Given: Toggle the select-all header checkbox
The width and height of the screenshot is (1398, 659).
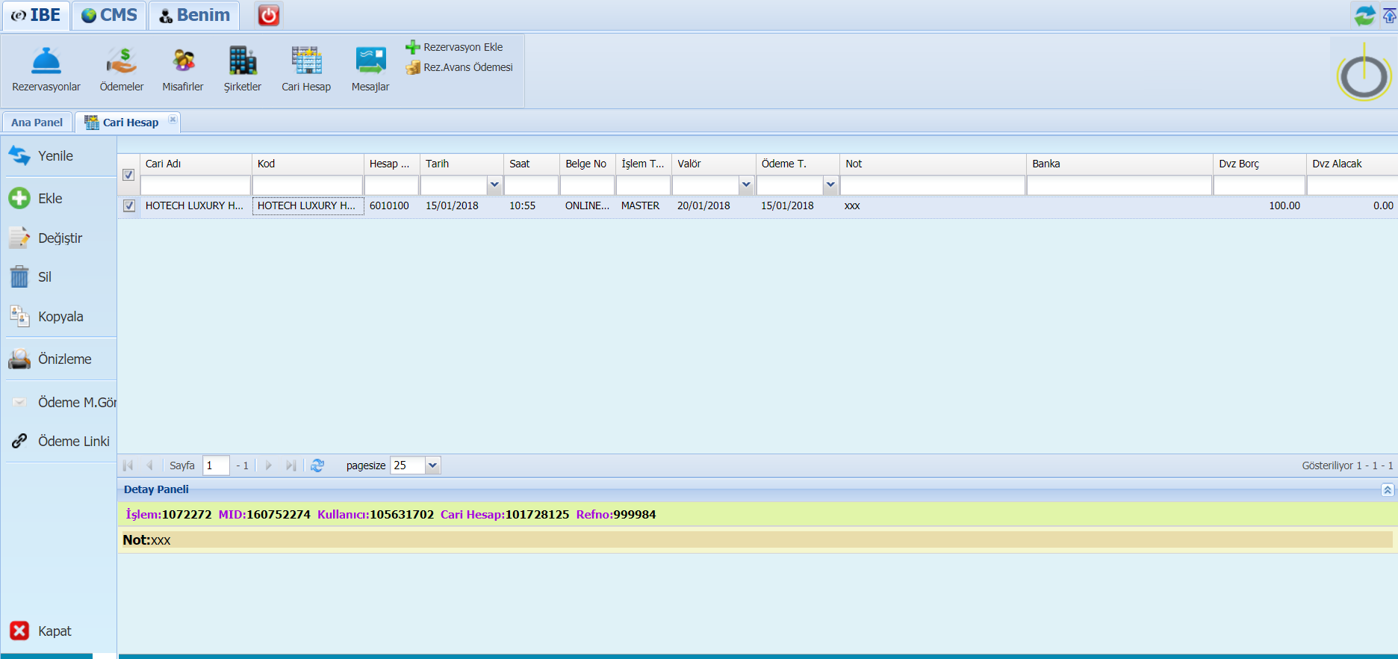Looking at the screenshot, I should [x=128, y=175].
